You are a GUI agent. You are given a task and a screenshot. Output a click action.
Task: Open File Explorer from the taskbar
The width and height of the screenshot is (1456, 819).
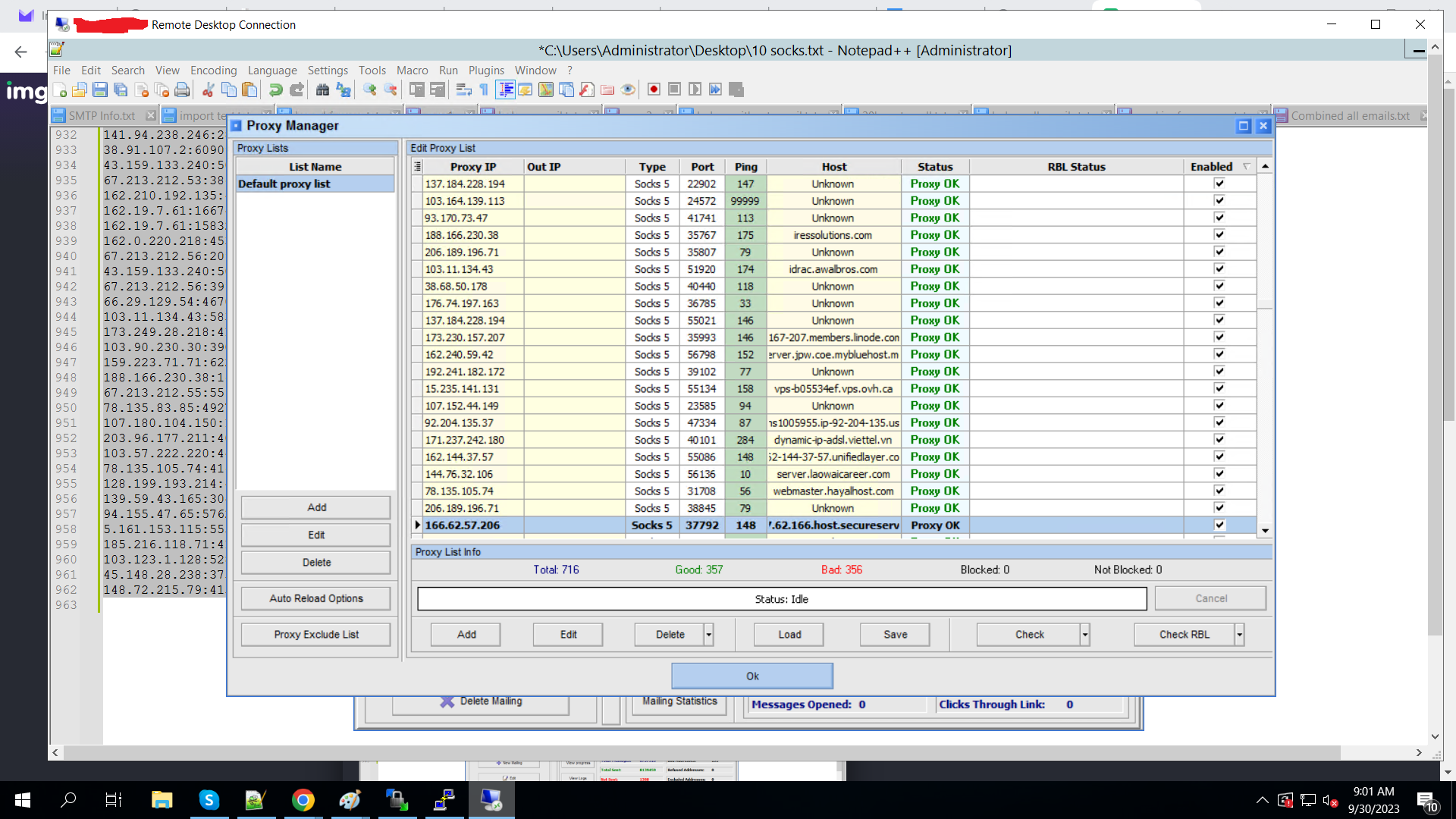click(162, 800)
